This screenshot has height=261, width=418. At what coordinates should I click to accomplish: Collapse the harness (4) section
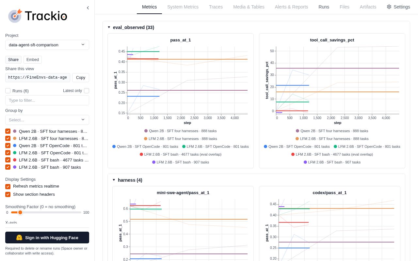pos(114,180)
